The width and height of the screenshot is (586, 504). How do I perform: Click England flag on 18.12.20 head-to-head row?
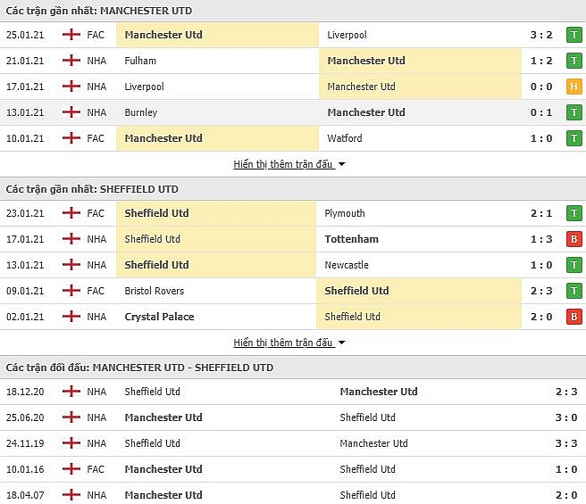[71, 392]
